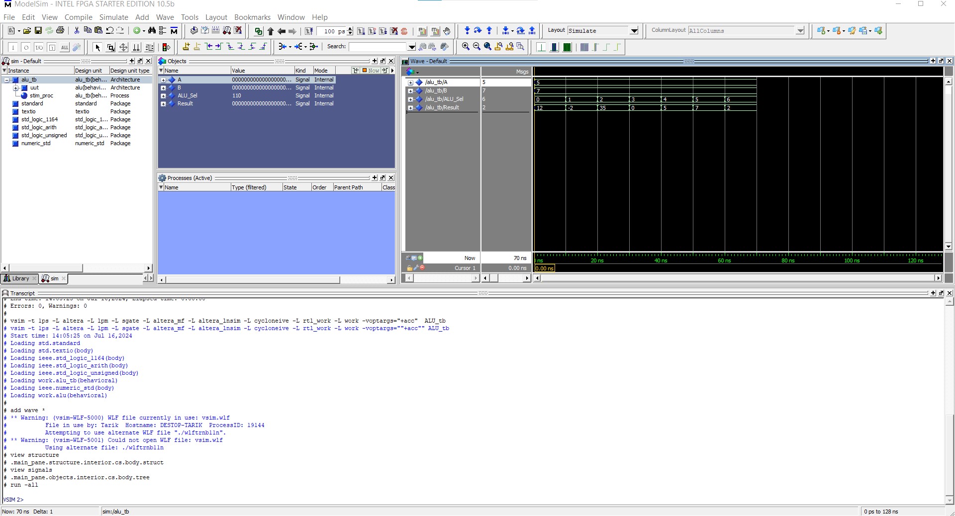Click the Restart simulation icon

309,31
